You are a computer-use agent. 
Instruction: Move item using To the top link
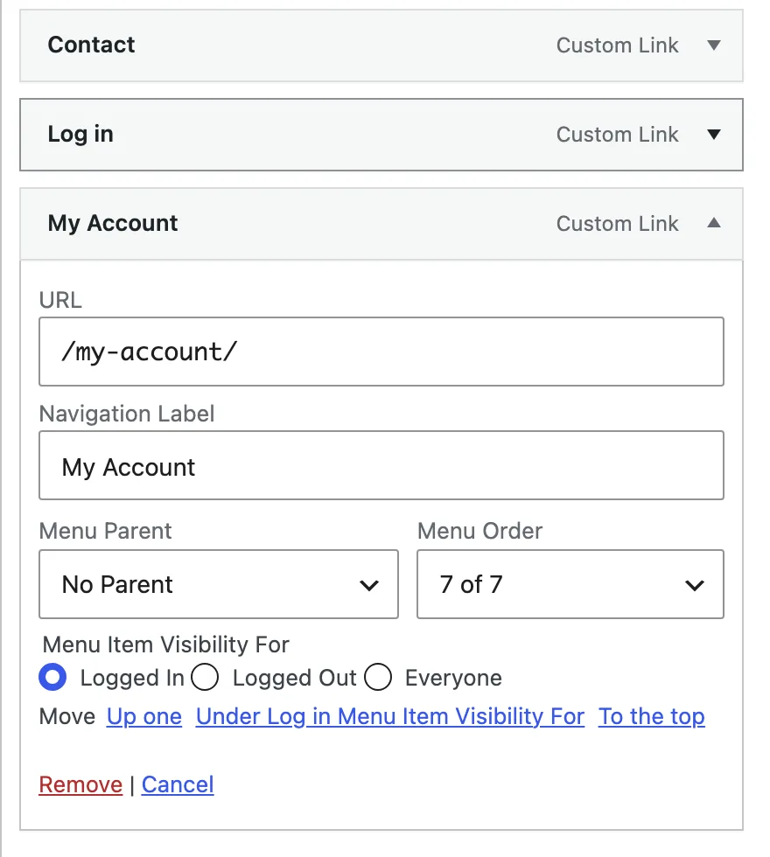[651, 716]
